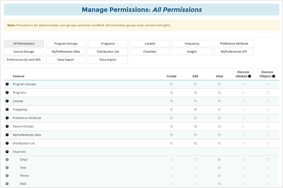Select the Preferences (UI and API) tab
The width and height of the screenshot is (283, 188).
tap(24, 60)
